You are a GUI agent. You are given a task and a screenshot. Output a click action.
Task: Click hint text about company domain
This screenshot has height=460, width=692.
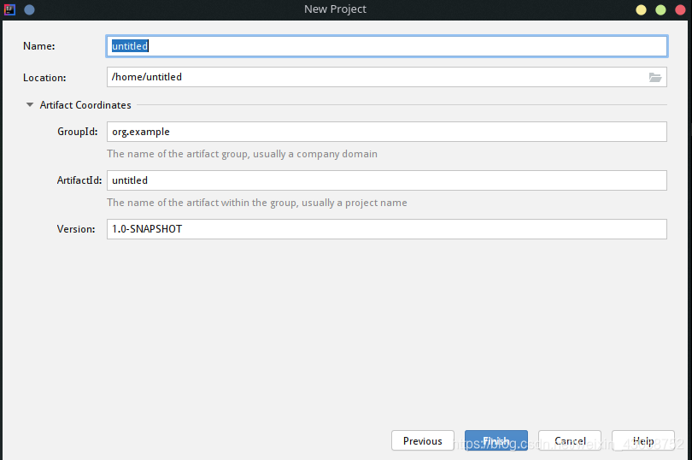242,154
